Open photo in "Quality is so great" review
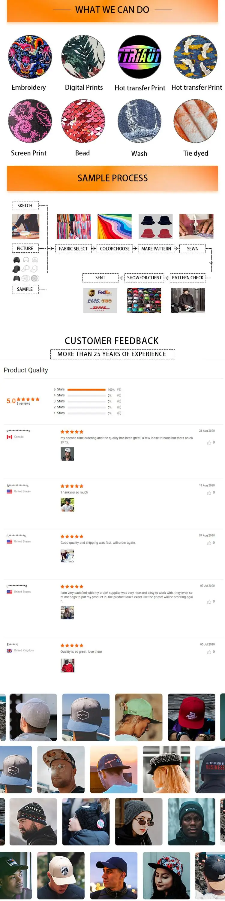225x901 pixels. 67,665
